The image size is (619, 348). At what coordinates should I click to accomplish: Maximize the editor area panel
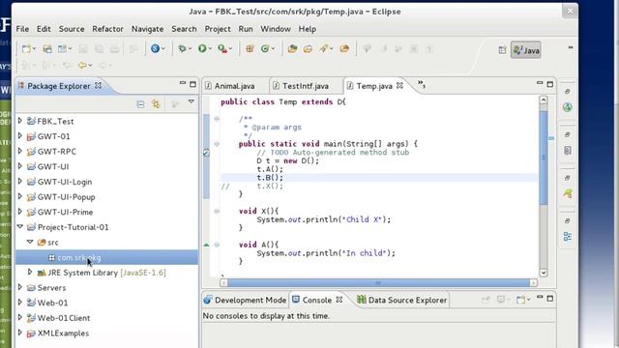pos(550,84)
